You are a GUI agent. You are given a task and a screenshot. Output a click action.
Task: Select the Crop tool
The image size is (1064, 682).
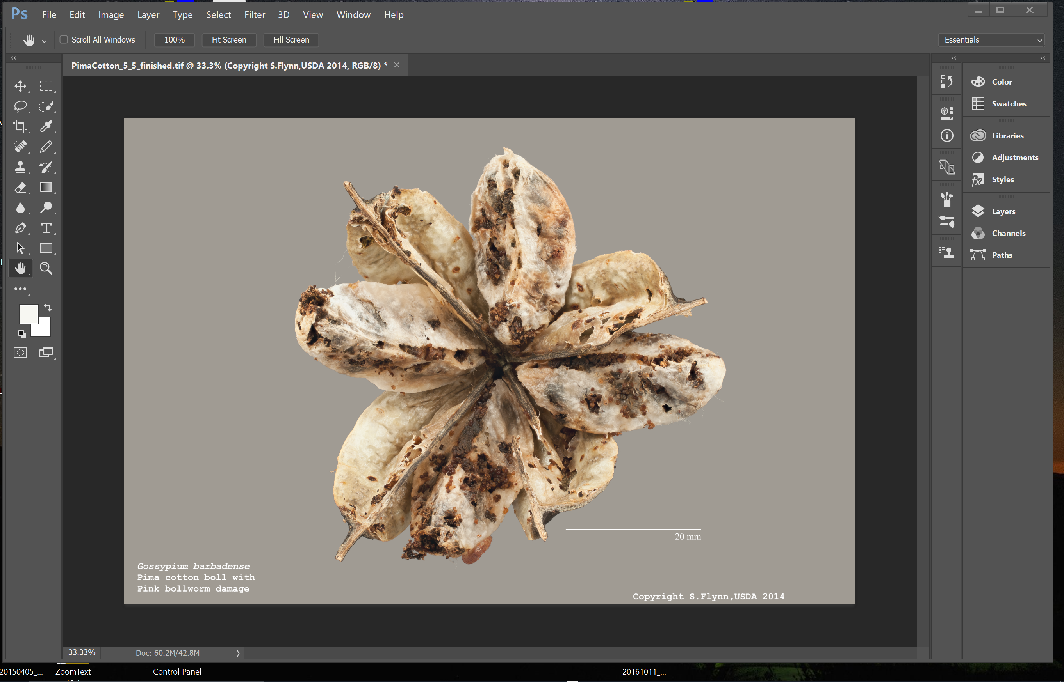click(20, 126)
